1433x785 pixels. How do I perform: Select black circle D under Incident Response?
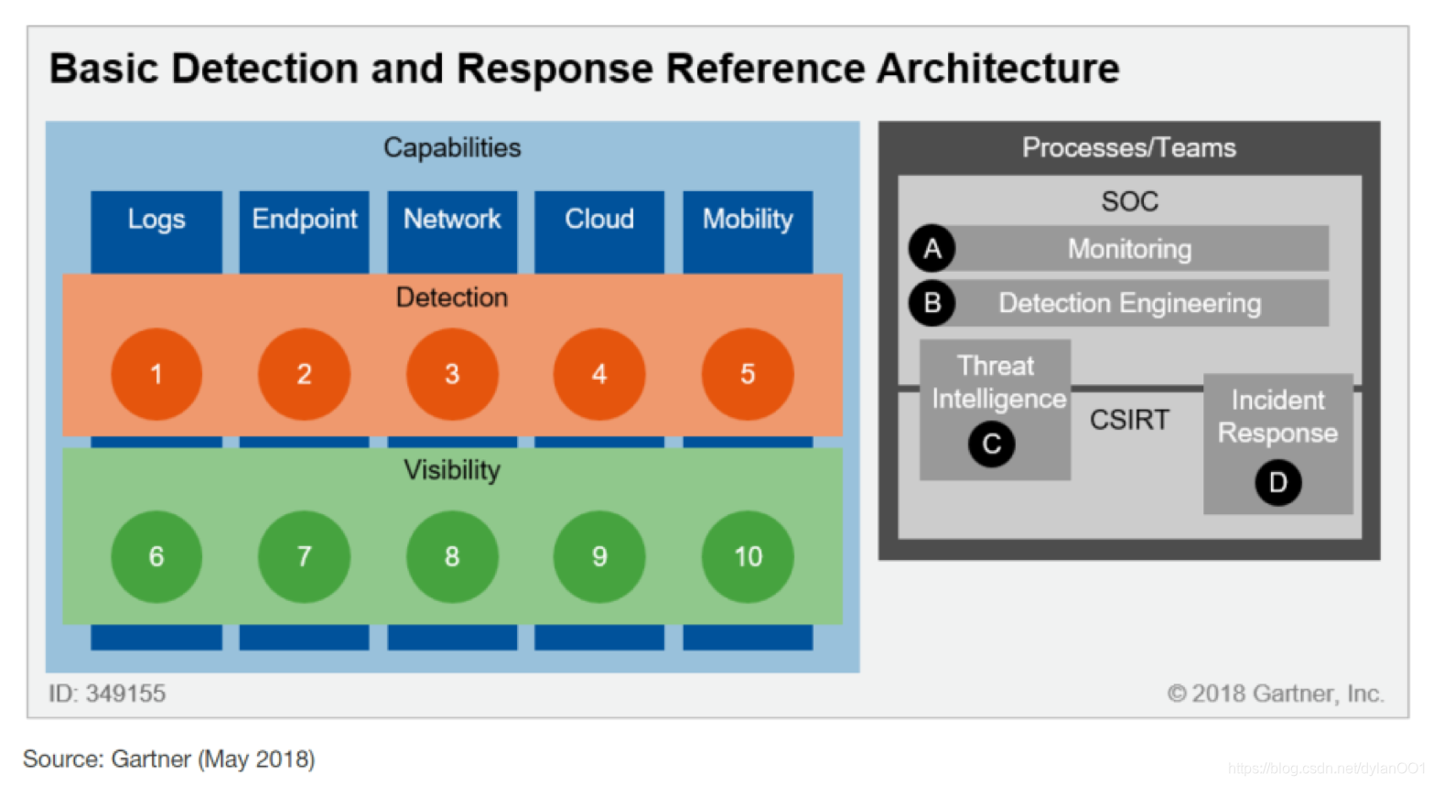1278,482
